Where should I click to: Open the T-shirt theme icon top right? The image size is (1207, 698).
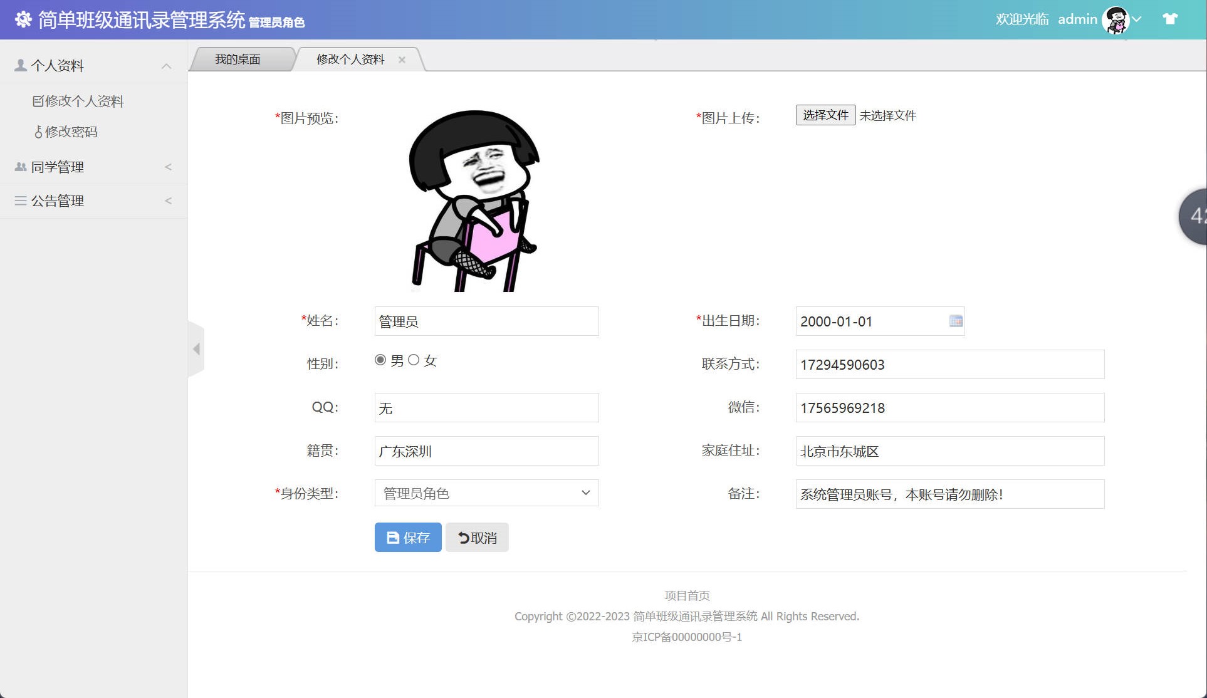[x=1171, y=19]
